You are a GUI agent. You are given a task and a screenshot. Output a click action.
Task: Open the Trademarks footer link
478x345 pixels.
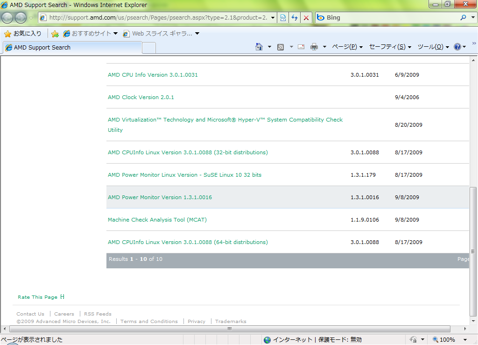click(x=231, y=321)
